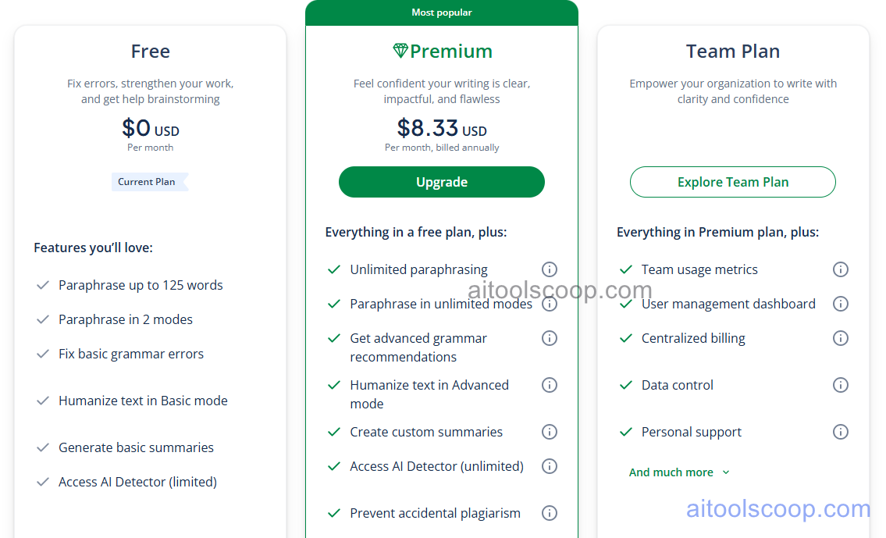Click the info icon next to Centralized billing
Screen dimensions: 886x538
pyautogui.click(x=841, y=338)
